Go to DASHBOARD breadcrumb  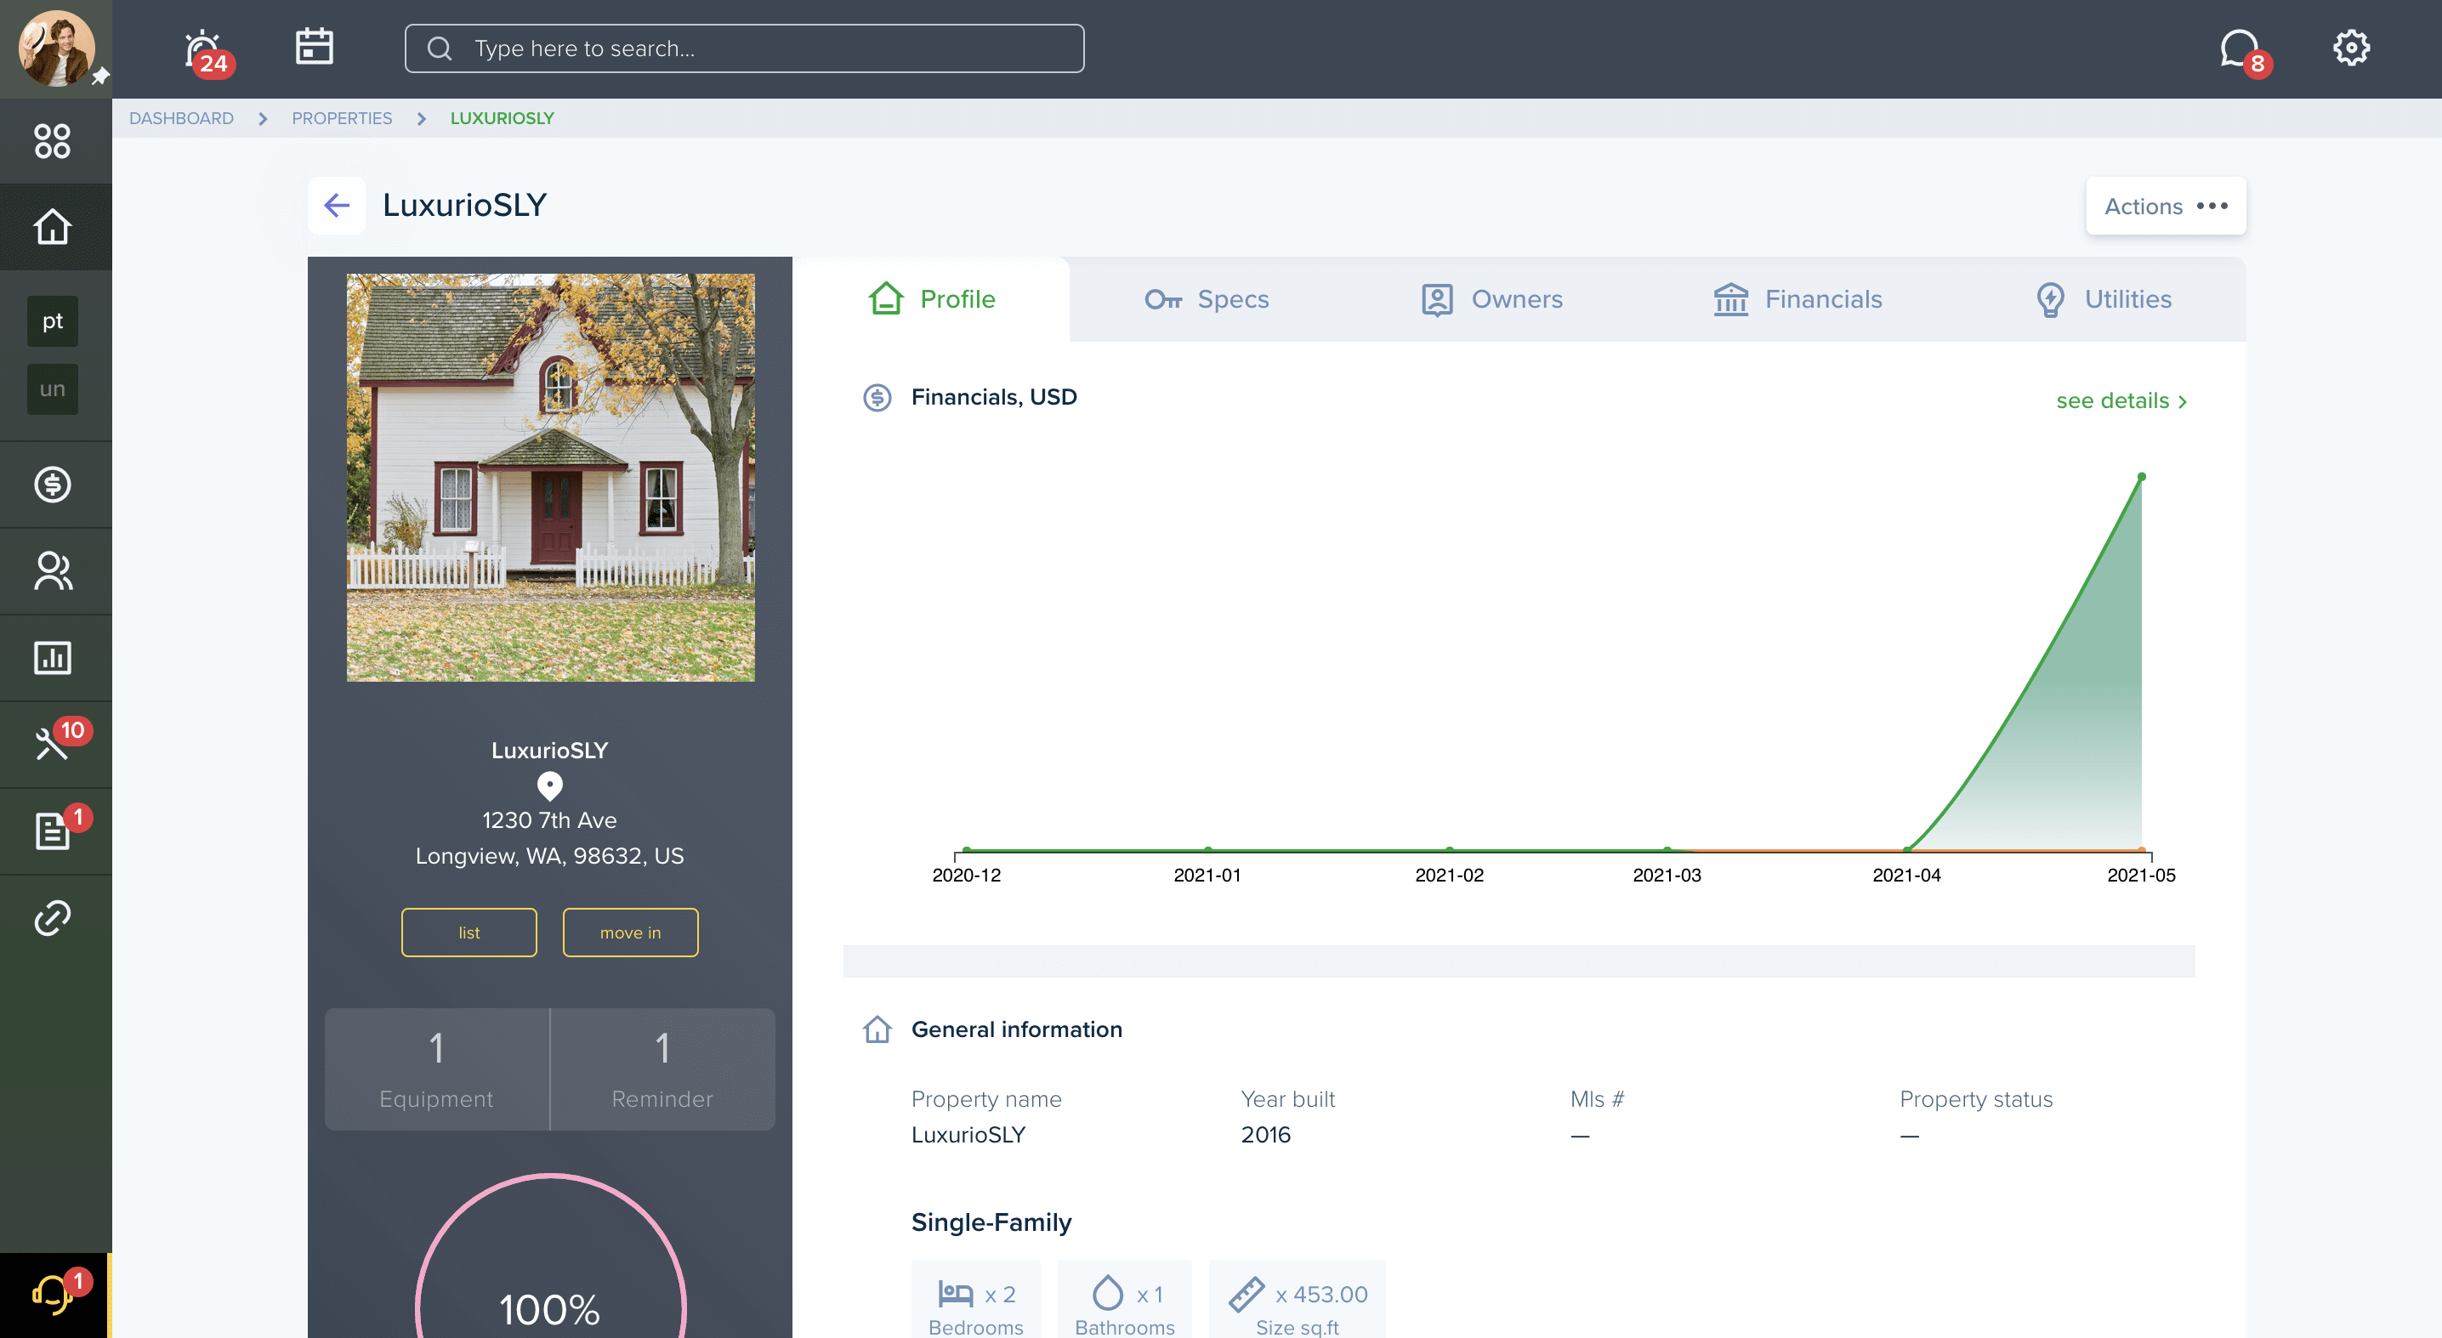[181, 118]
